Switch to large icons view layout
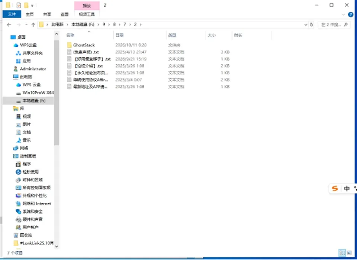This screenshot has height=260, width=357. [x=349, y=253]
